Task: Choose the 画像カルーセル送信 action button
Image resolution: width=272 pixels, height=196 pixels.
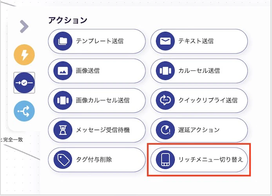Action: [97, 100]
